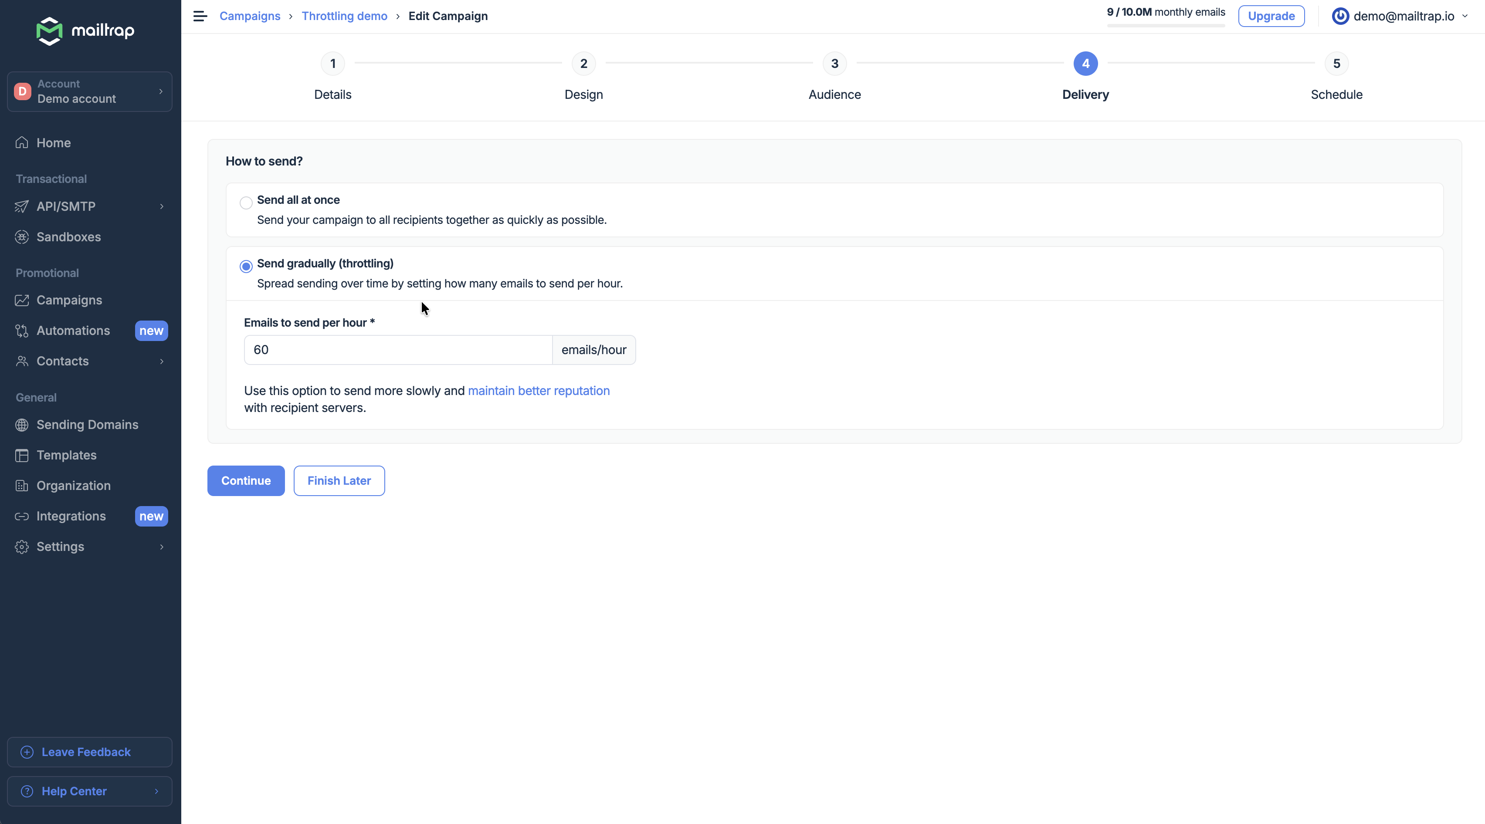The image size is (1485, 824).
Task: Click the Mailtrap logo
Action: pos(85,30)
